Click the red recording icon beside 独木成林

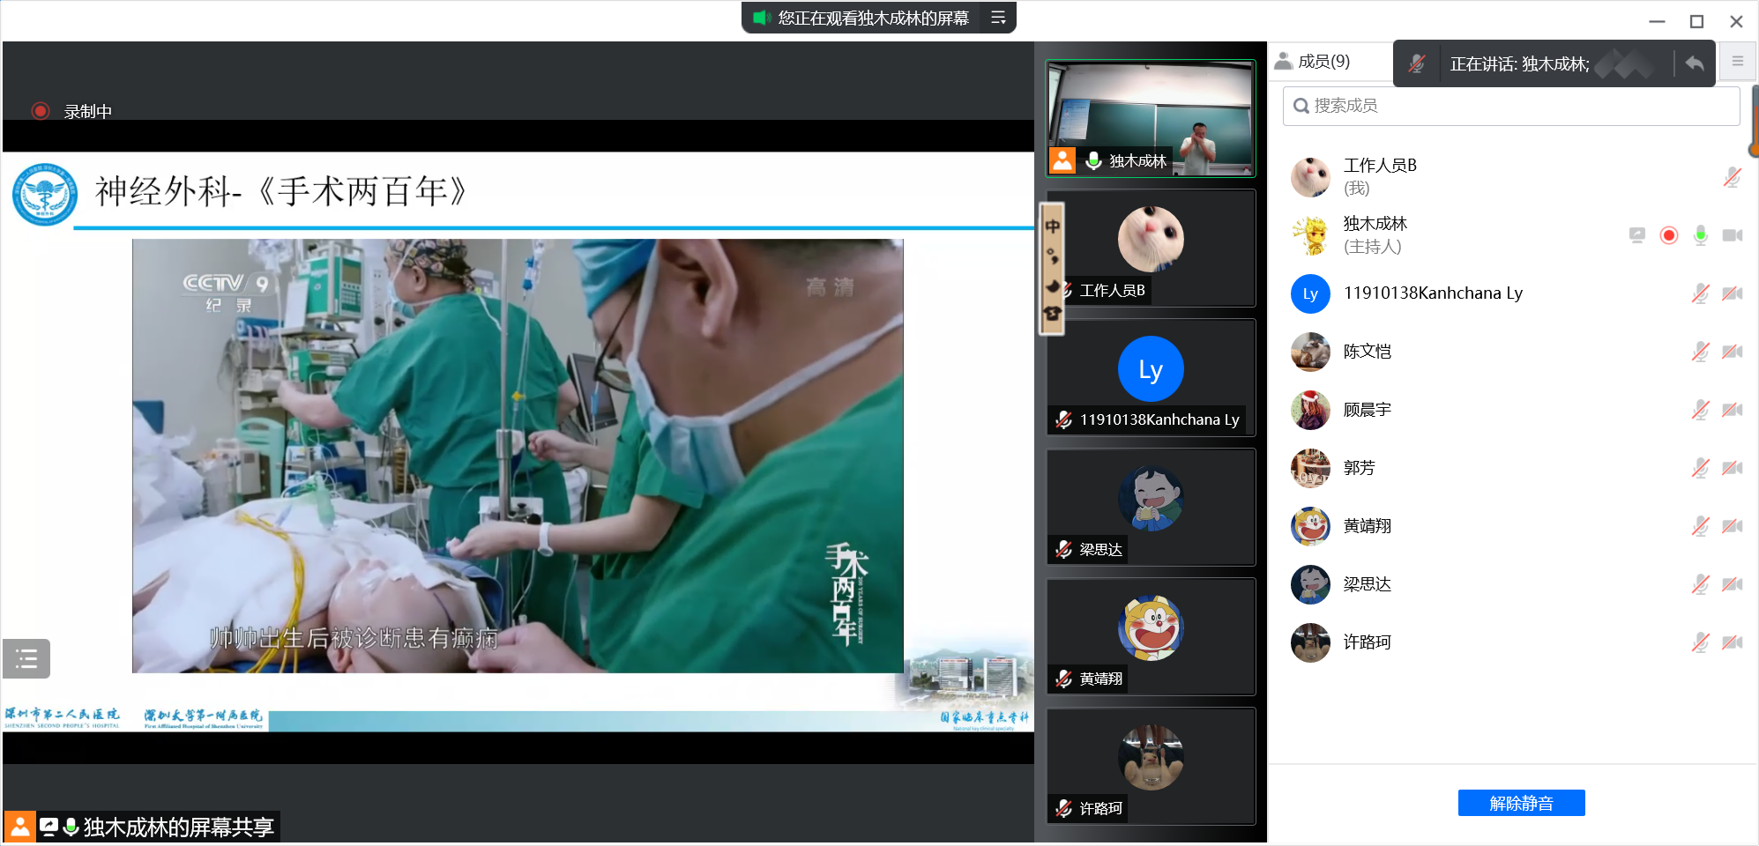coord(1668,235)
